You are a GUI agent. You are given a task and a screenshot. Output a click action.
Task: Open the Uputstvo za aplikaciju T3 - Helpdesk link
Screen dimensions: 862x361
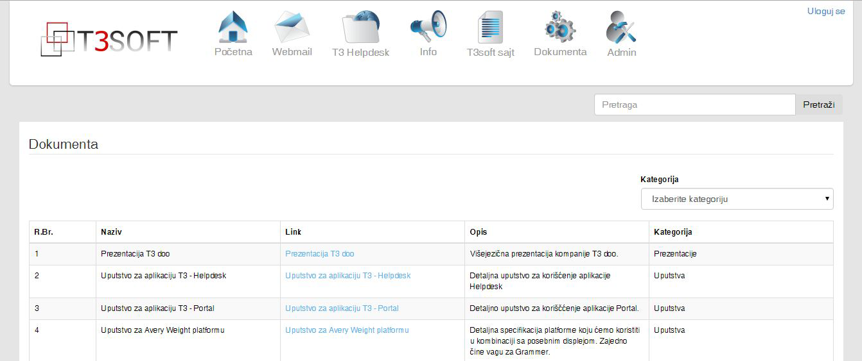[348, 276]
